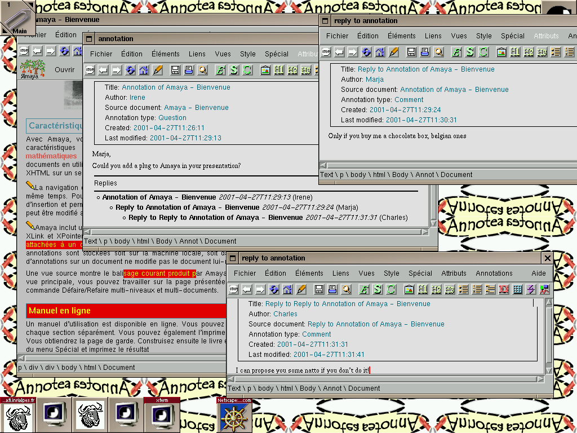Click the Stop icon in the annotation window
The width and height of the screenshot is (577, 433).
coord(90,70)
